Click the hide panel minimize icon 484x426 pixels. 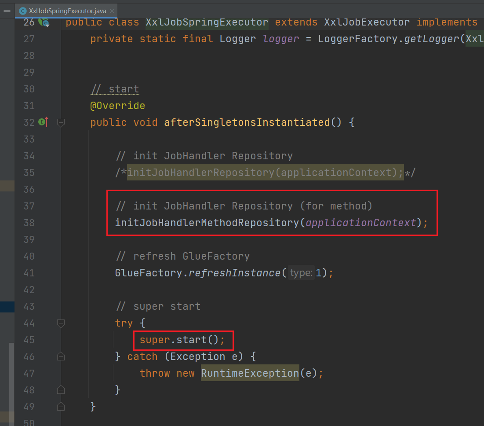click(7, 10)
